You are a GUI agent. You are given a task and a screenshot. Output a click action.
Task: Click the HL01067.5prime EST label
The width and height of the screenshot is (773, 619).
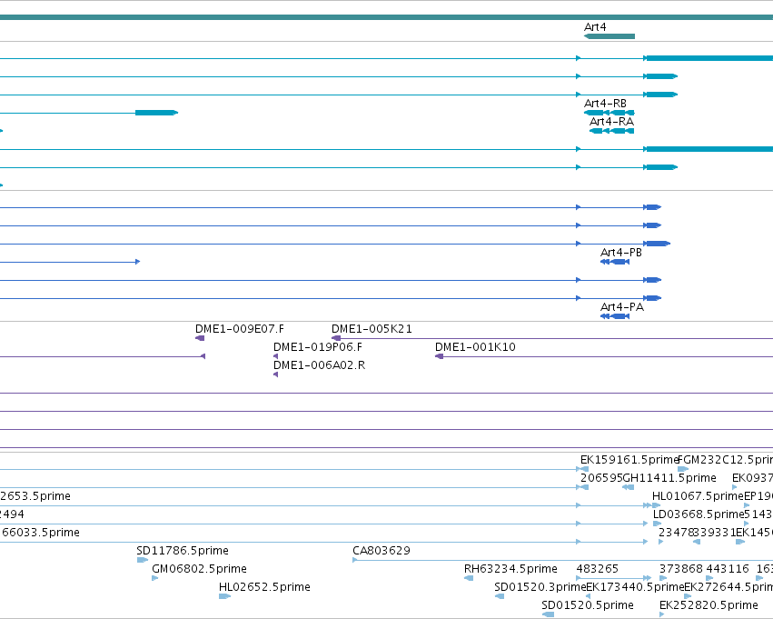[x=698, y=496]
